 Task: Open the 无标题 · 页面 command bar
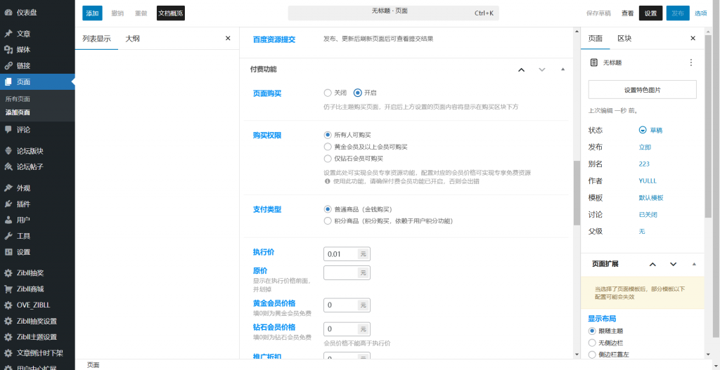coord(394,13)
